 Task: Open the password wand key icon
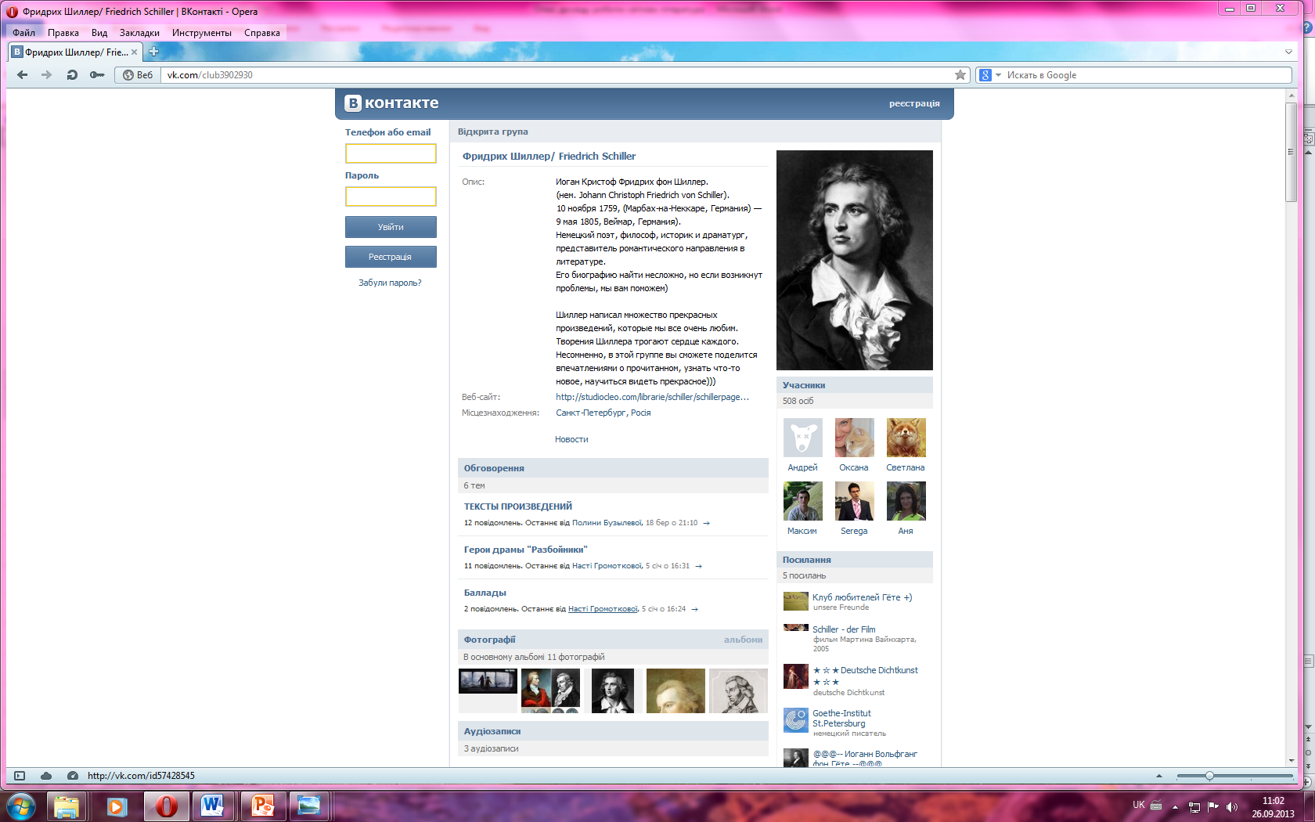coord(96,75)
